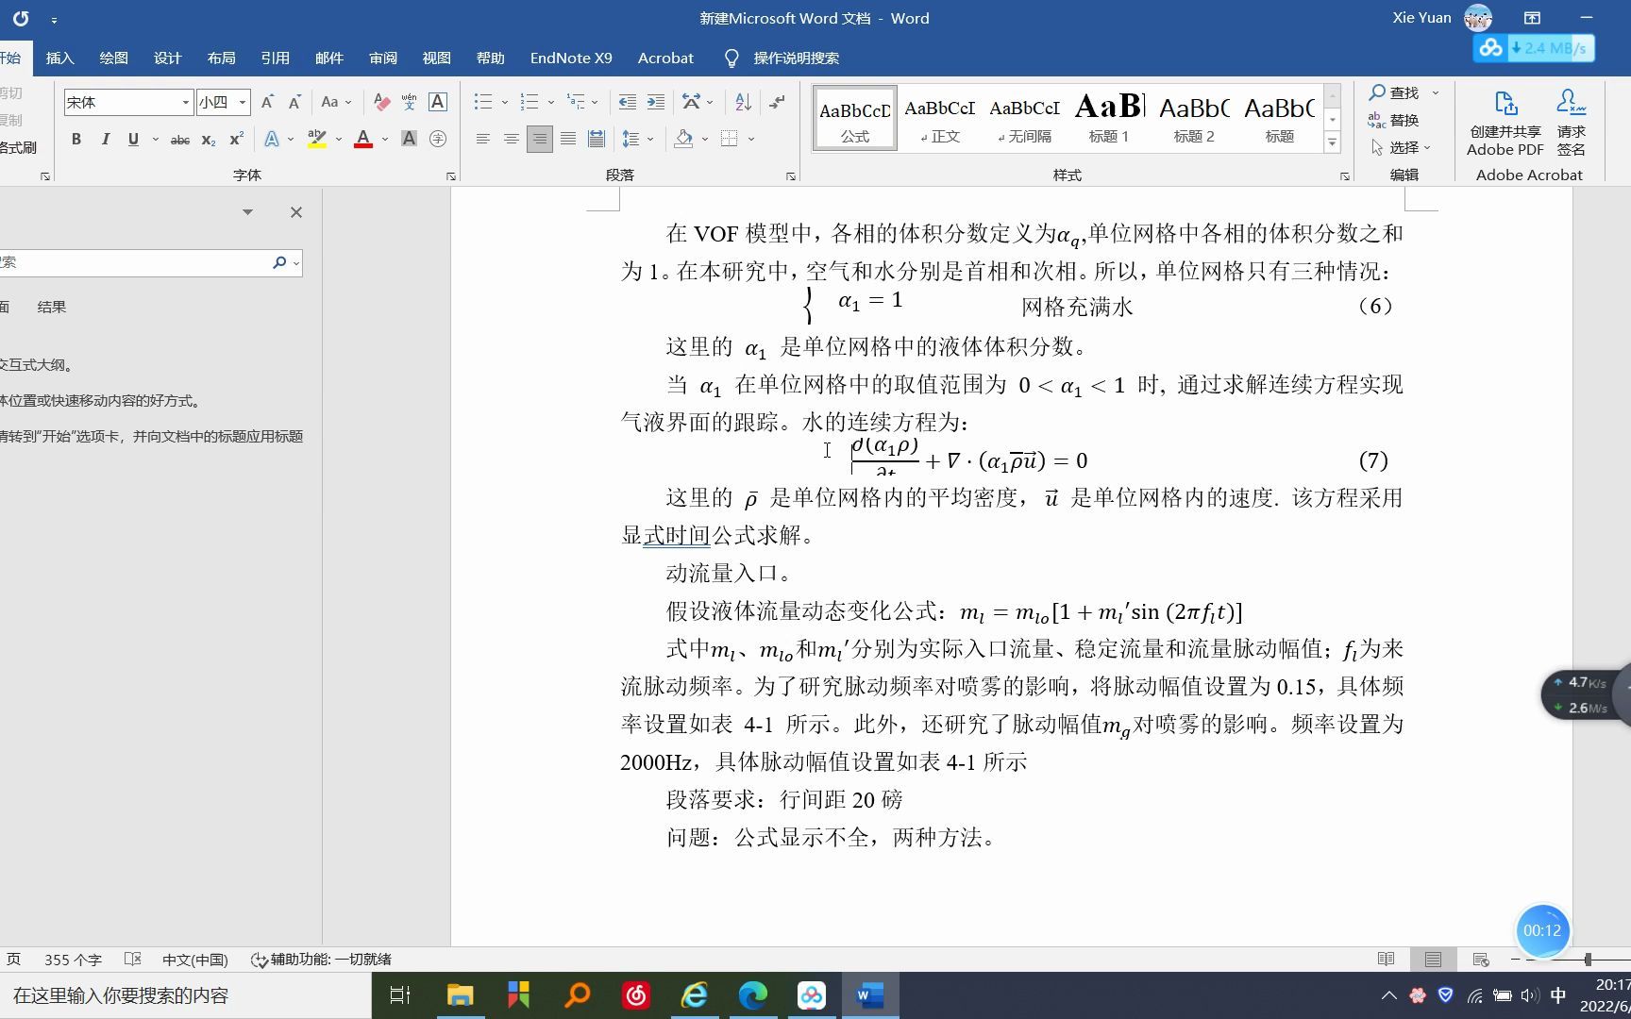Apply red font color swatch
The width and height of the screenshot is (1631, 1019).
pos(363,139)
